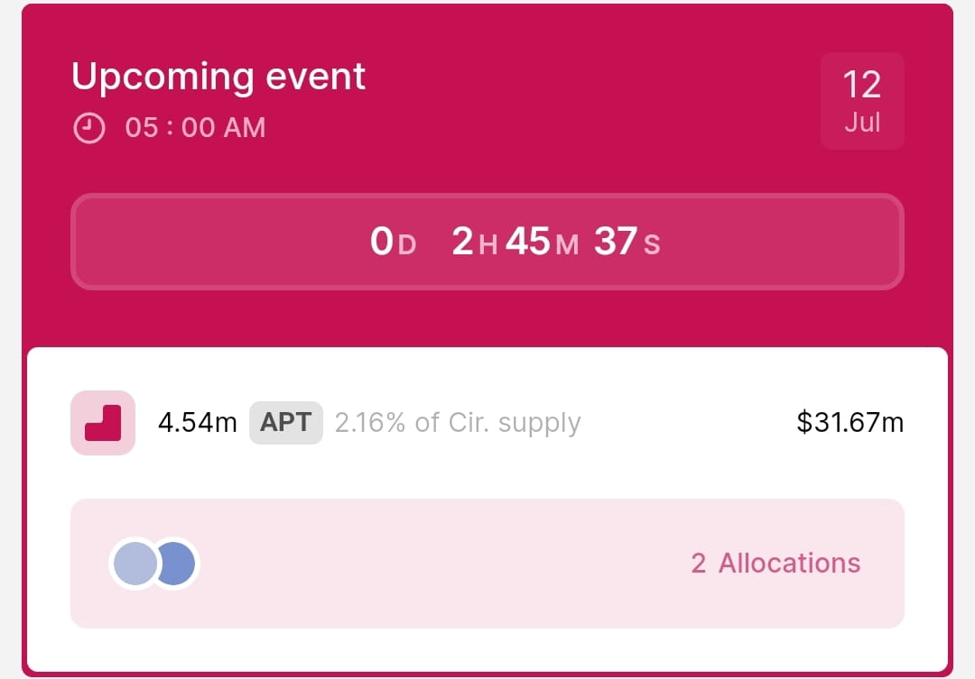
Task: Click the $31.67m unlock value
Action: (x=850, y=422)
